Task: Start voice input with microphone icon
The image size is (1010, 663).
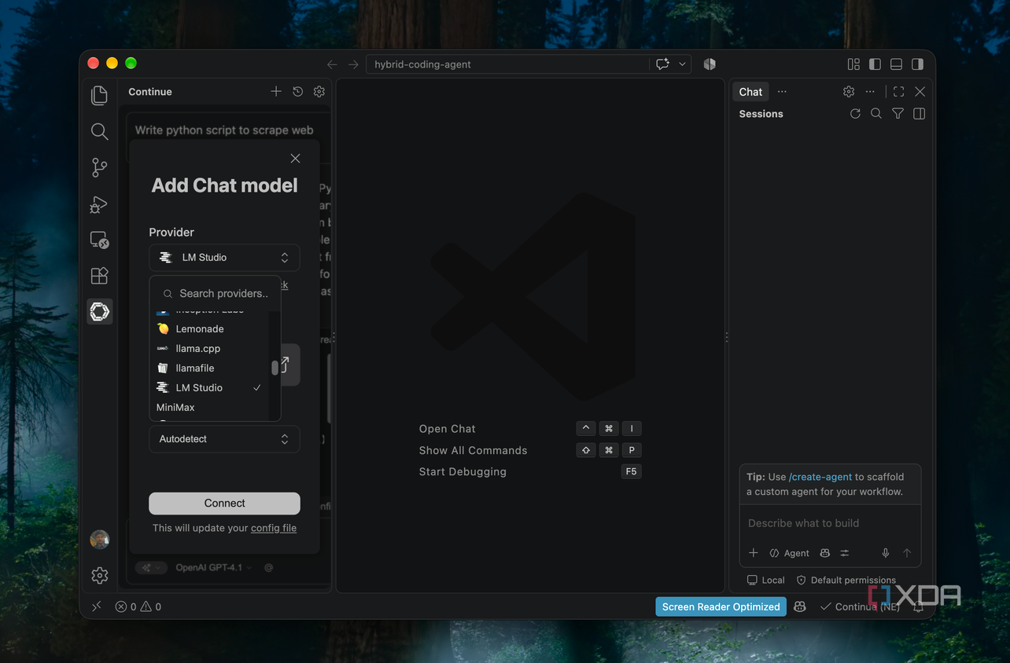Action: coord(885,553)
